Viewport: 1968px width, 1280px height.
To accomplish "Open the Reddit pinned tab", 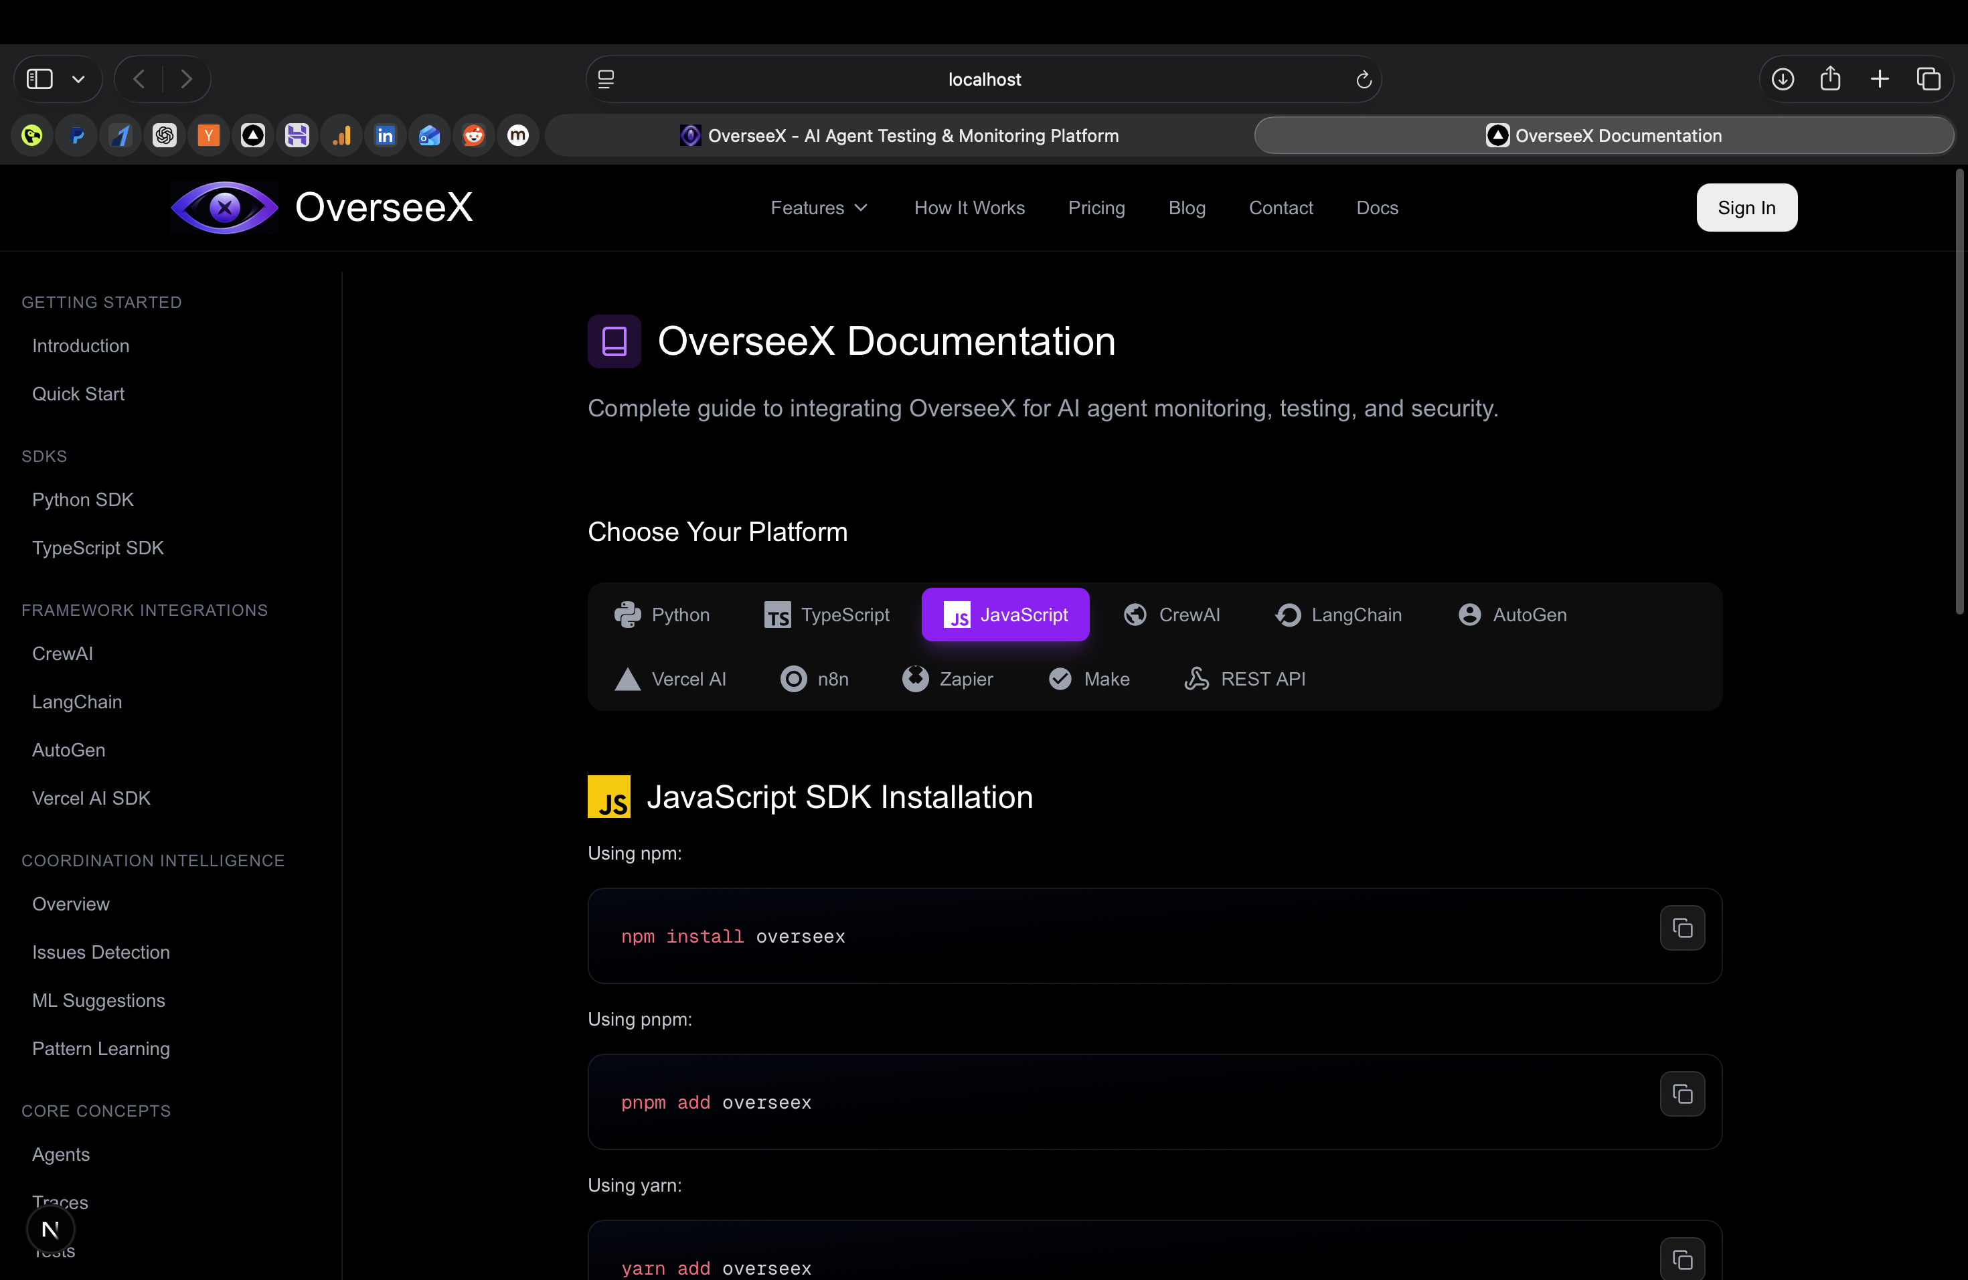I will pos(474,136).
